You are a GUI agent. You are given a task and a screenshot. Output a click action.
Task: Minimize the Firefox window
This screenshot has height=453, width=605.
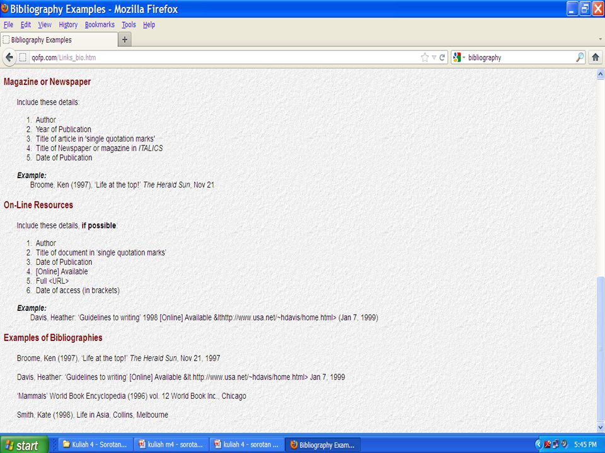point(572,8)
